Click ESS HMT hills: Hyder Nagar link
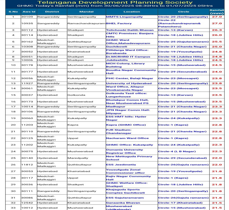 click(126, 118)
